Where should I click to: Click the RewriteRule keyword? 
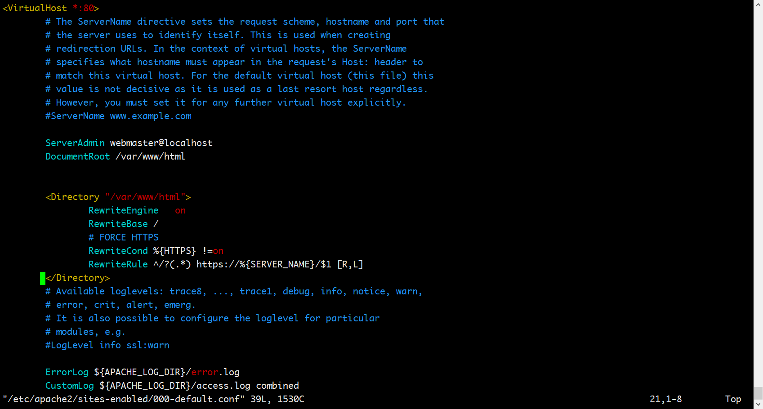pos(118,264)
